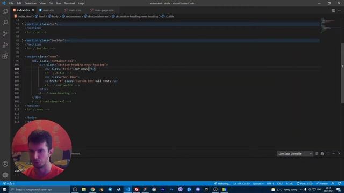Open the Go menu
This screenshot has width=344, height=193.
point(51,3)
